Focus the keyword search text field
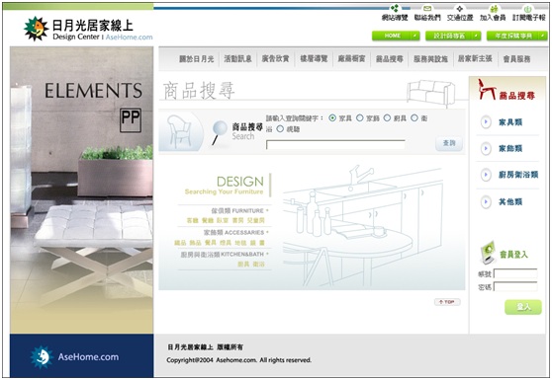 coord(335,144)
